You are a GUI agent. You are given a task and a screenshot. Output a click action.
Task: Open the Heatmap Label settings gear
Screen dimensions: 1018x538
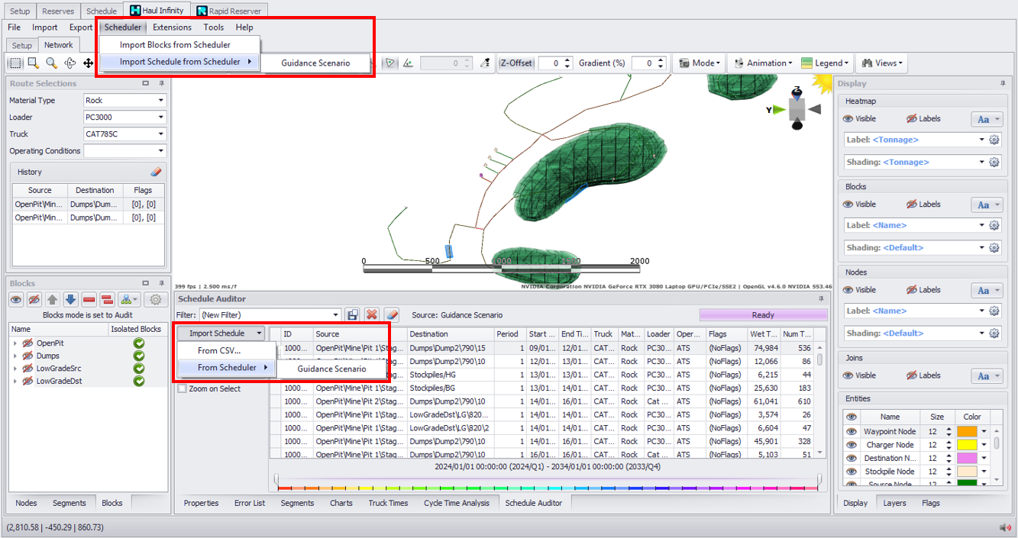(x=994, y=140)
